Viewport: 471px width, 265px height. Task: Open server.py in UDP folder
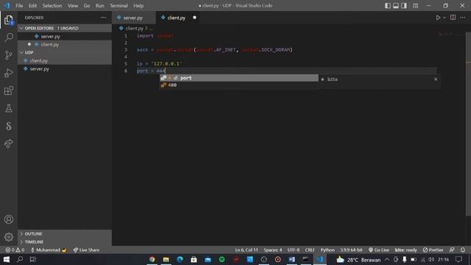[65, 68]
